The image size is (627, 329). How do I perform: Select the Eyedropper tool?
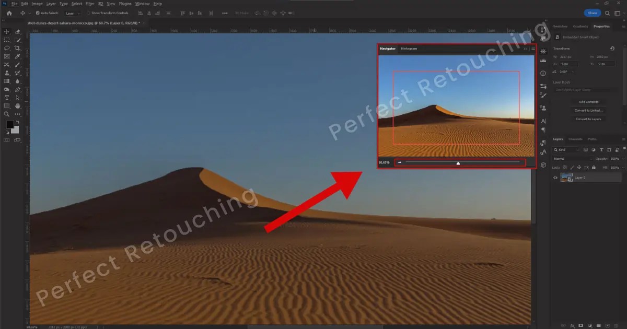coord(17,57)
